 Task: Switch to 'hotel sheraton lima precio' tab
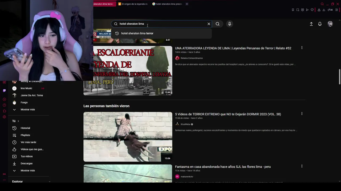[167, 4]
